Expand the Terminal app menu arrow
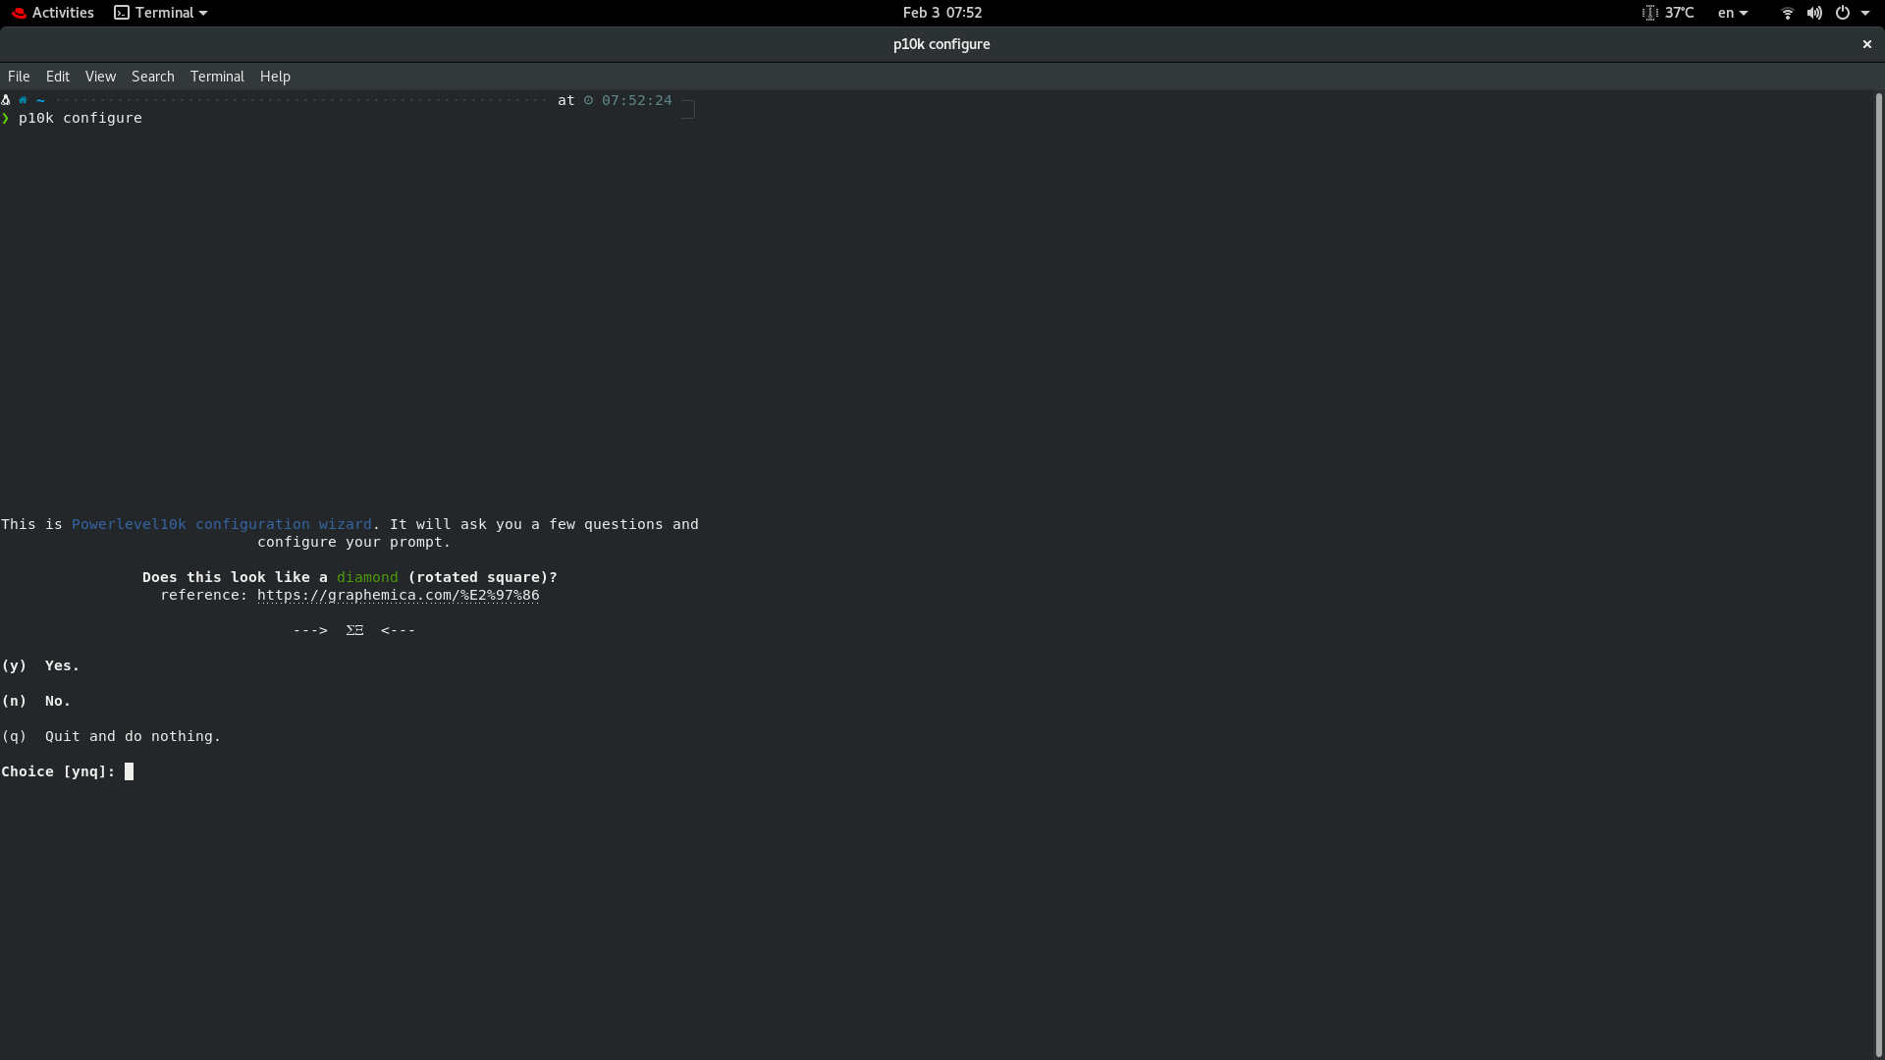The width and height of the screenshot is (1885, 1060). click(203, 13)
